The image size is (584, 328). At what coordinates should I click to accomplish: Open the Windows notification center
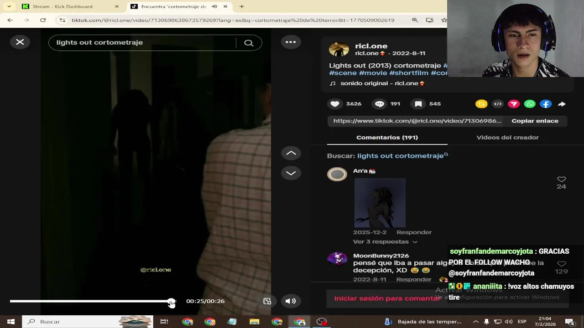(570, 322)
